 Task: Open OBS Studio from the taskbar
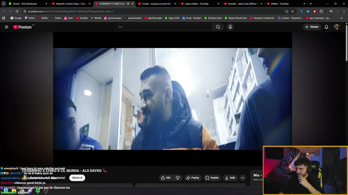46,191
